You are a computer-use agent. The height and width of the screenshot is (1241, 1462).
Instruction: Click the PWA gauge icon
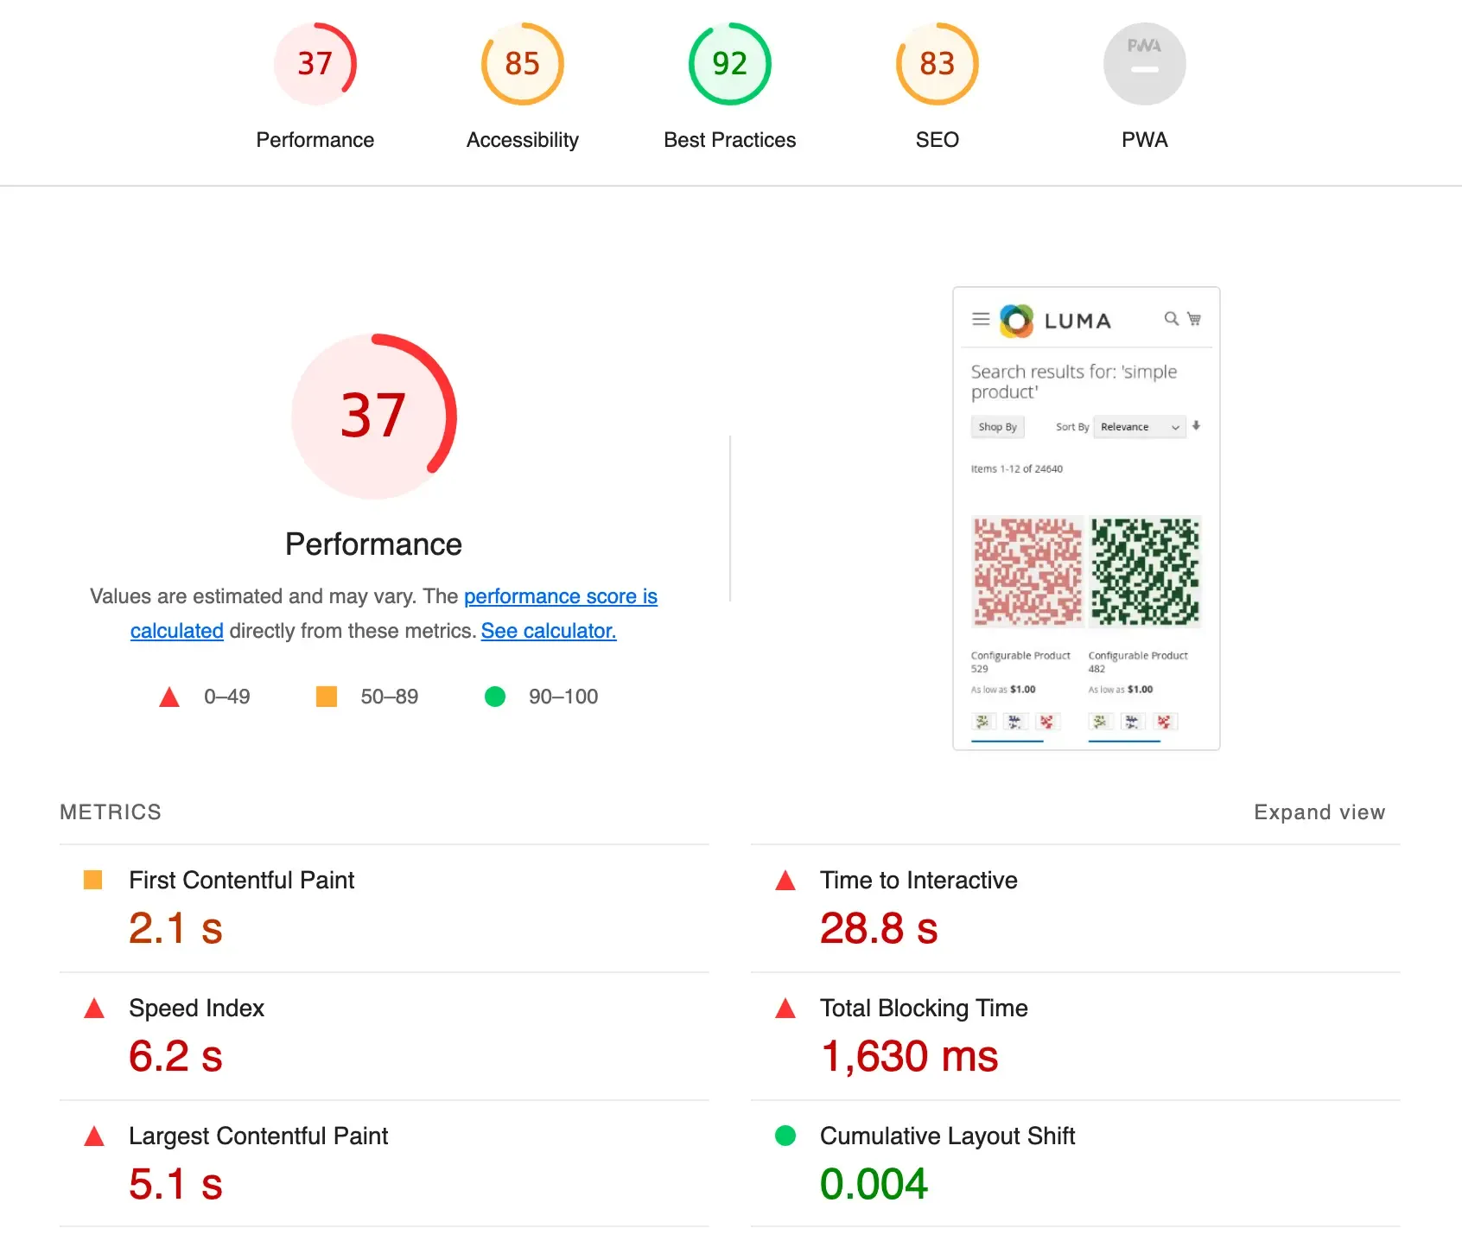tap(1144, 64)
